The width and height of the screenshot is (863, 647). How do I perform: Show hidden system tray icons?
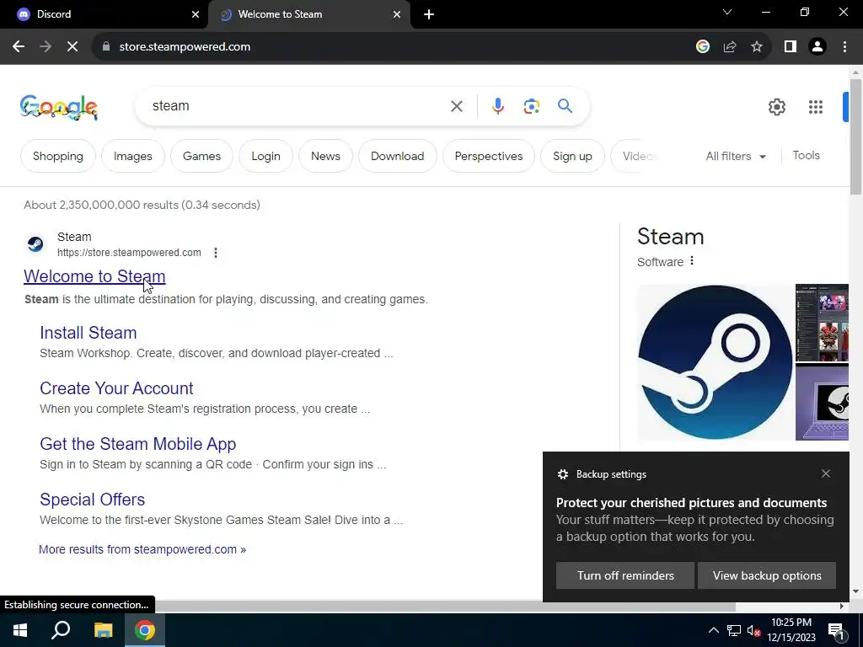click(x=713, y=630)
